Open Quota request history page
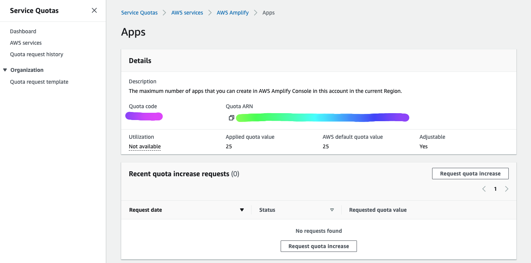 36,54
